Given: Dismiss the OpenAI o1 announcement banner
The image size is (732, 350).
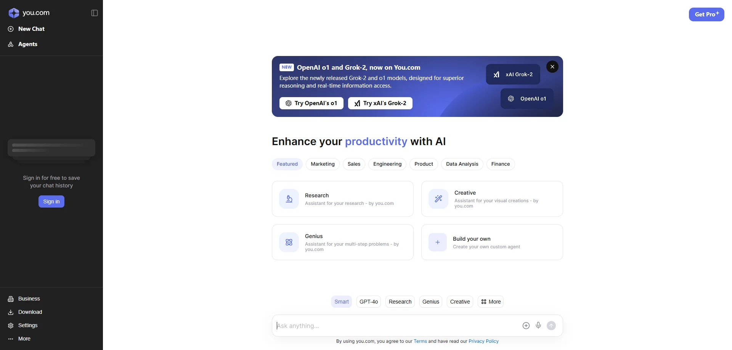Looking at the screenshot, I should tap(552, 67).
